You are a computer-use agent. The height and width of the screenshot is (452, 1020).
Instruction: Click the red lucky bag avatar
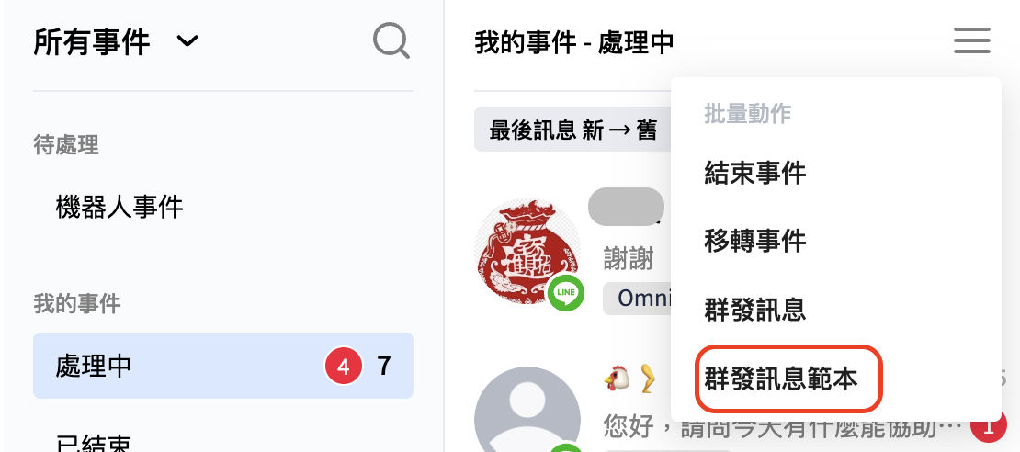pos(527,253)
